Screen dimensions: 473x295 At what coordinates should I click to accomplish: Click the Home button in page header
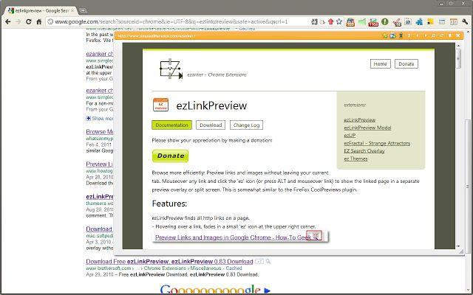tap(381, 64)
